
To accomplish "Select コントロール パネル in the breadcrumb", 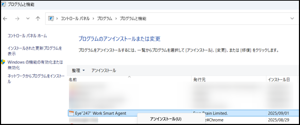I will [75, 19].
